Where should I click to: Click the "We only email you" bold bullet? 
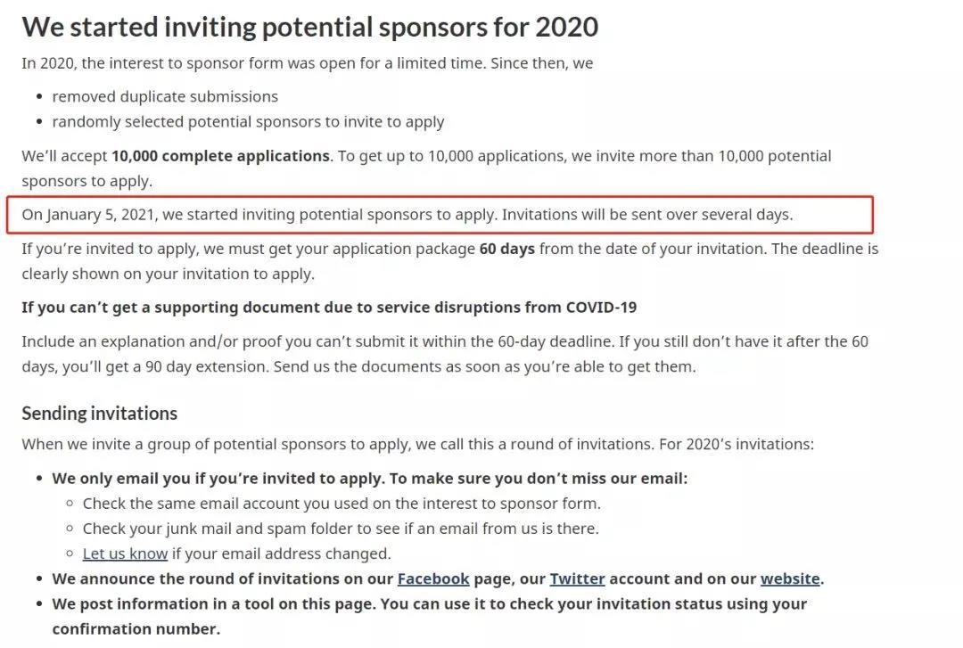pyautogui.click(x=370, y=479)
